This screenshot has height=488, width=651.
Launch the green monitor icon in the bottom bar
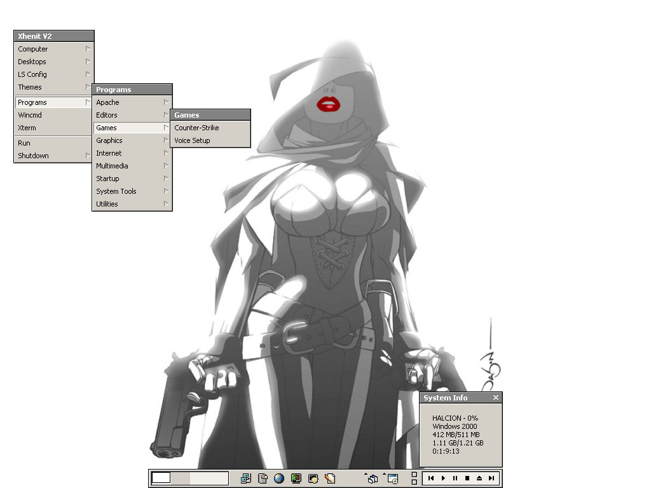pos(296,478)
